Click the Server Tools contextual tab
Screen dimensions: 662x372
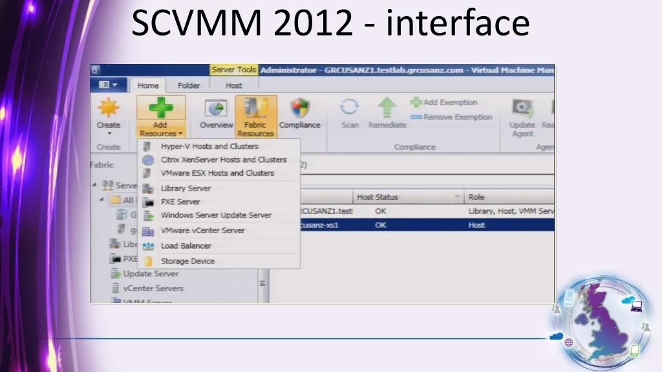point(233,70)
